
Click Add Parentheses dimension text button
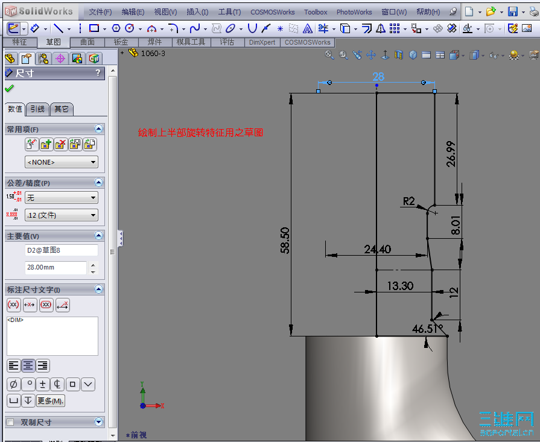[x=13, y=305]
